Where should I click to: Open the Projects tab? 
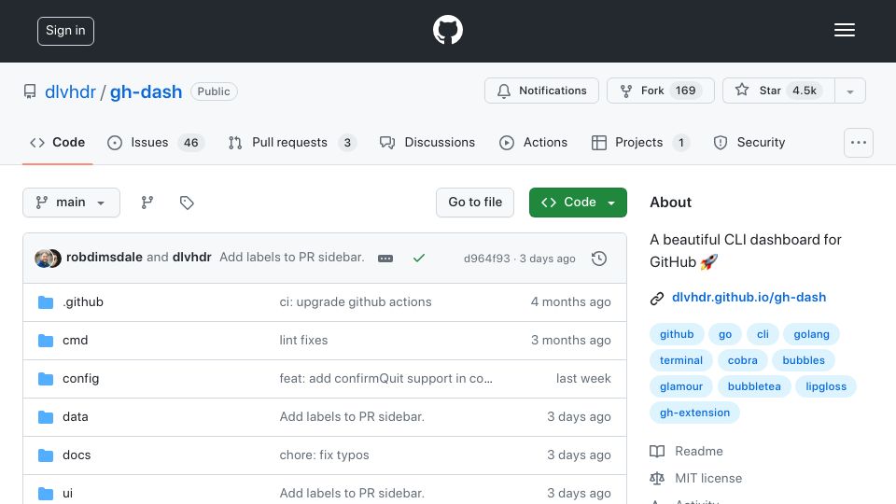[640, 142]
